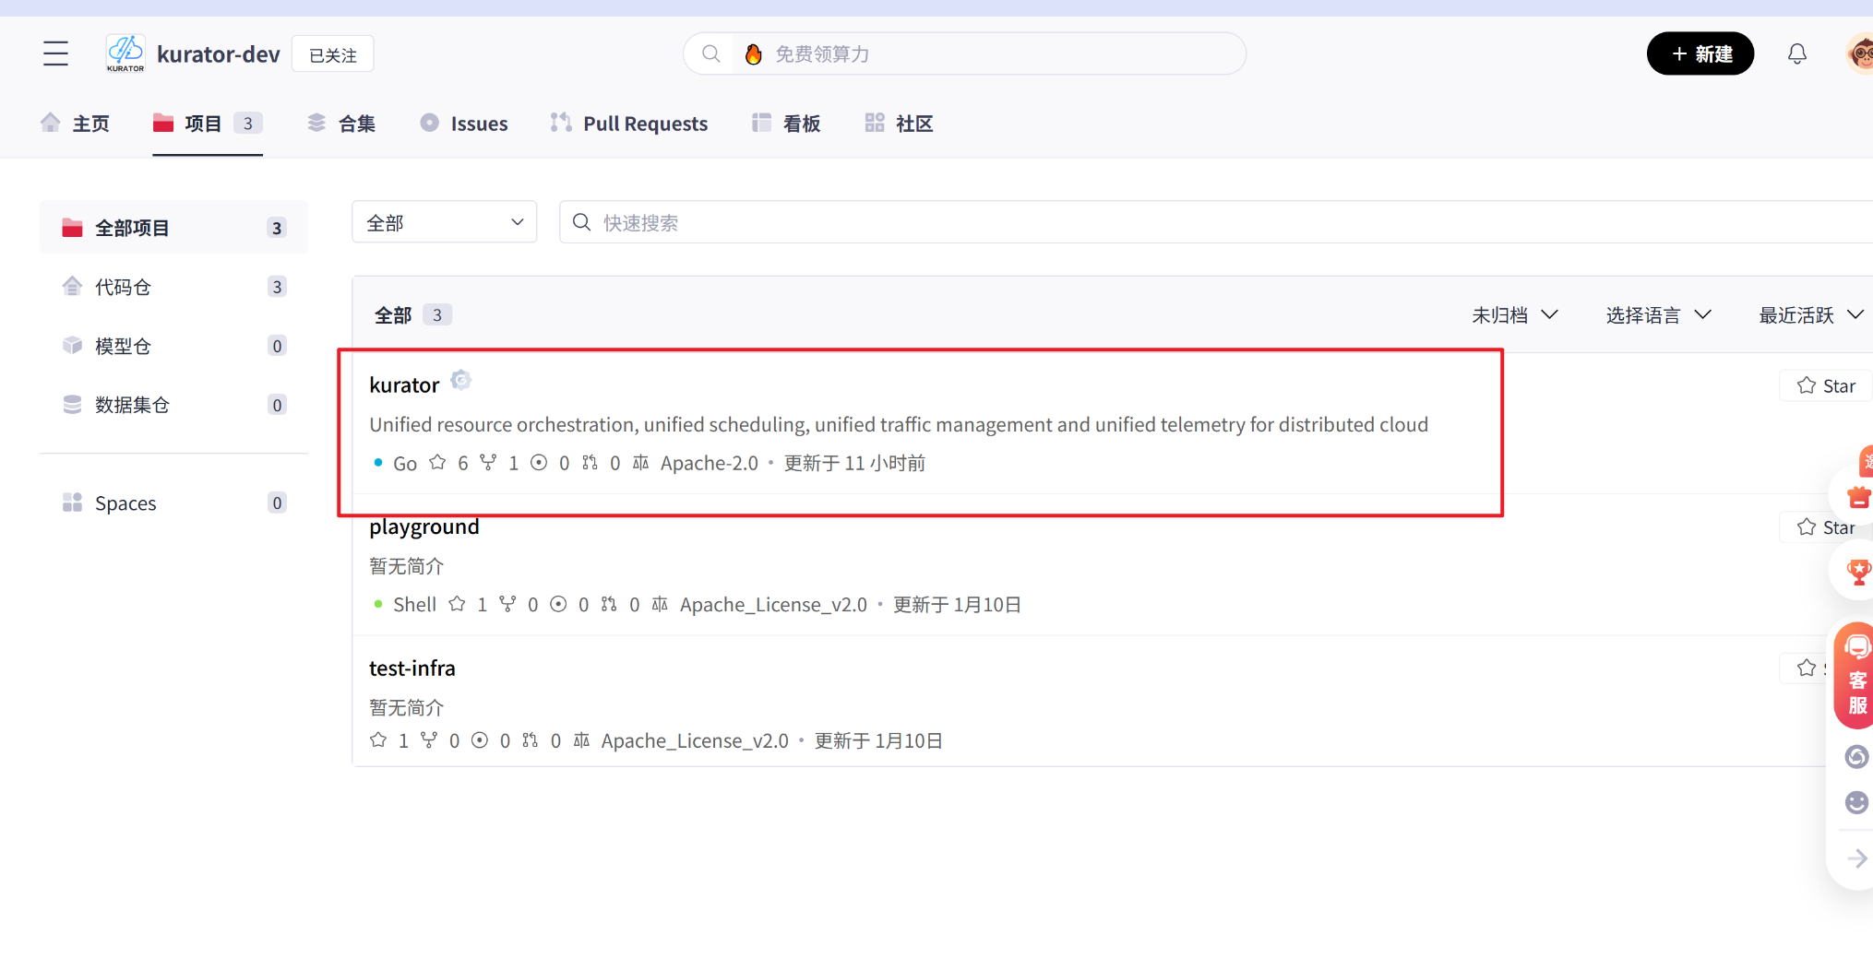Click the kurator-dev organization logo
This screenshot has height=958, width=1873.
125,53
